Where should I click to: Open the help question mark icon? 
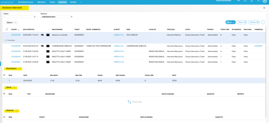(x=264, y=8)
